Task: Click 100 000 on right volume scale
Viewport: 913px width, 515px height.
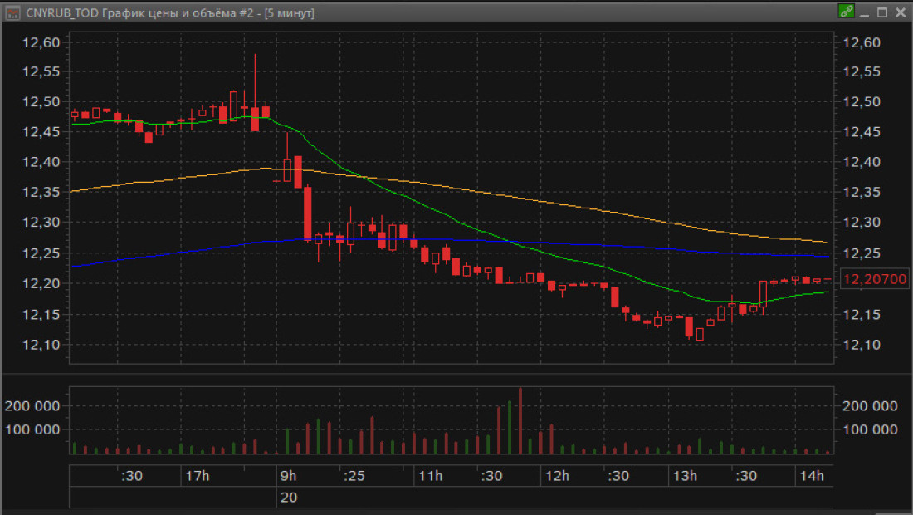Action: coord(870,430)
